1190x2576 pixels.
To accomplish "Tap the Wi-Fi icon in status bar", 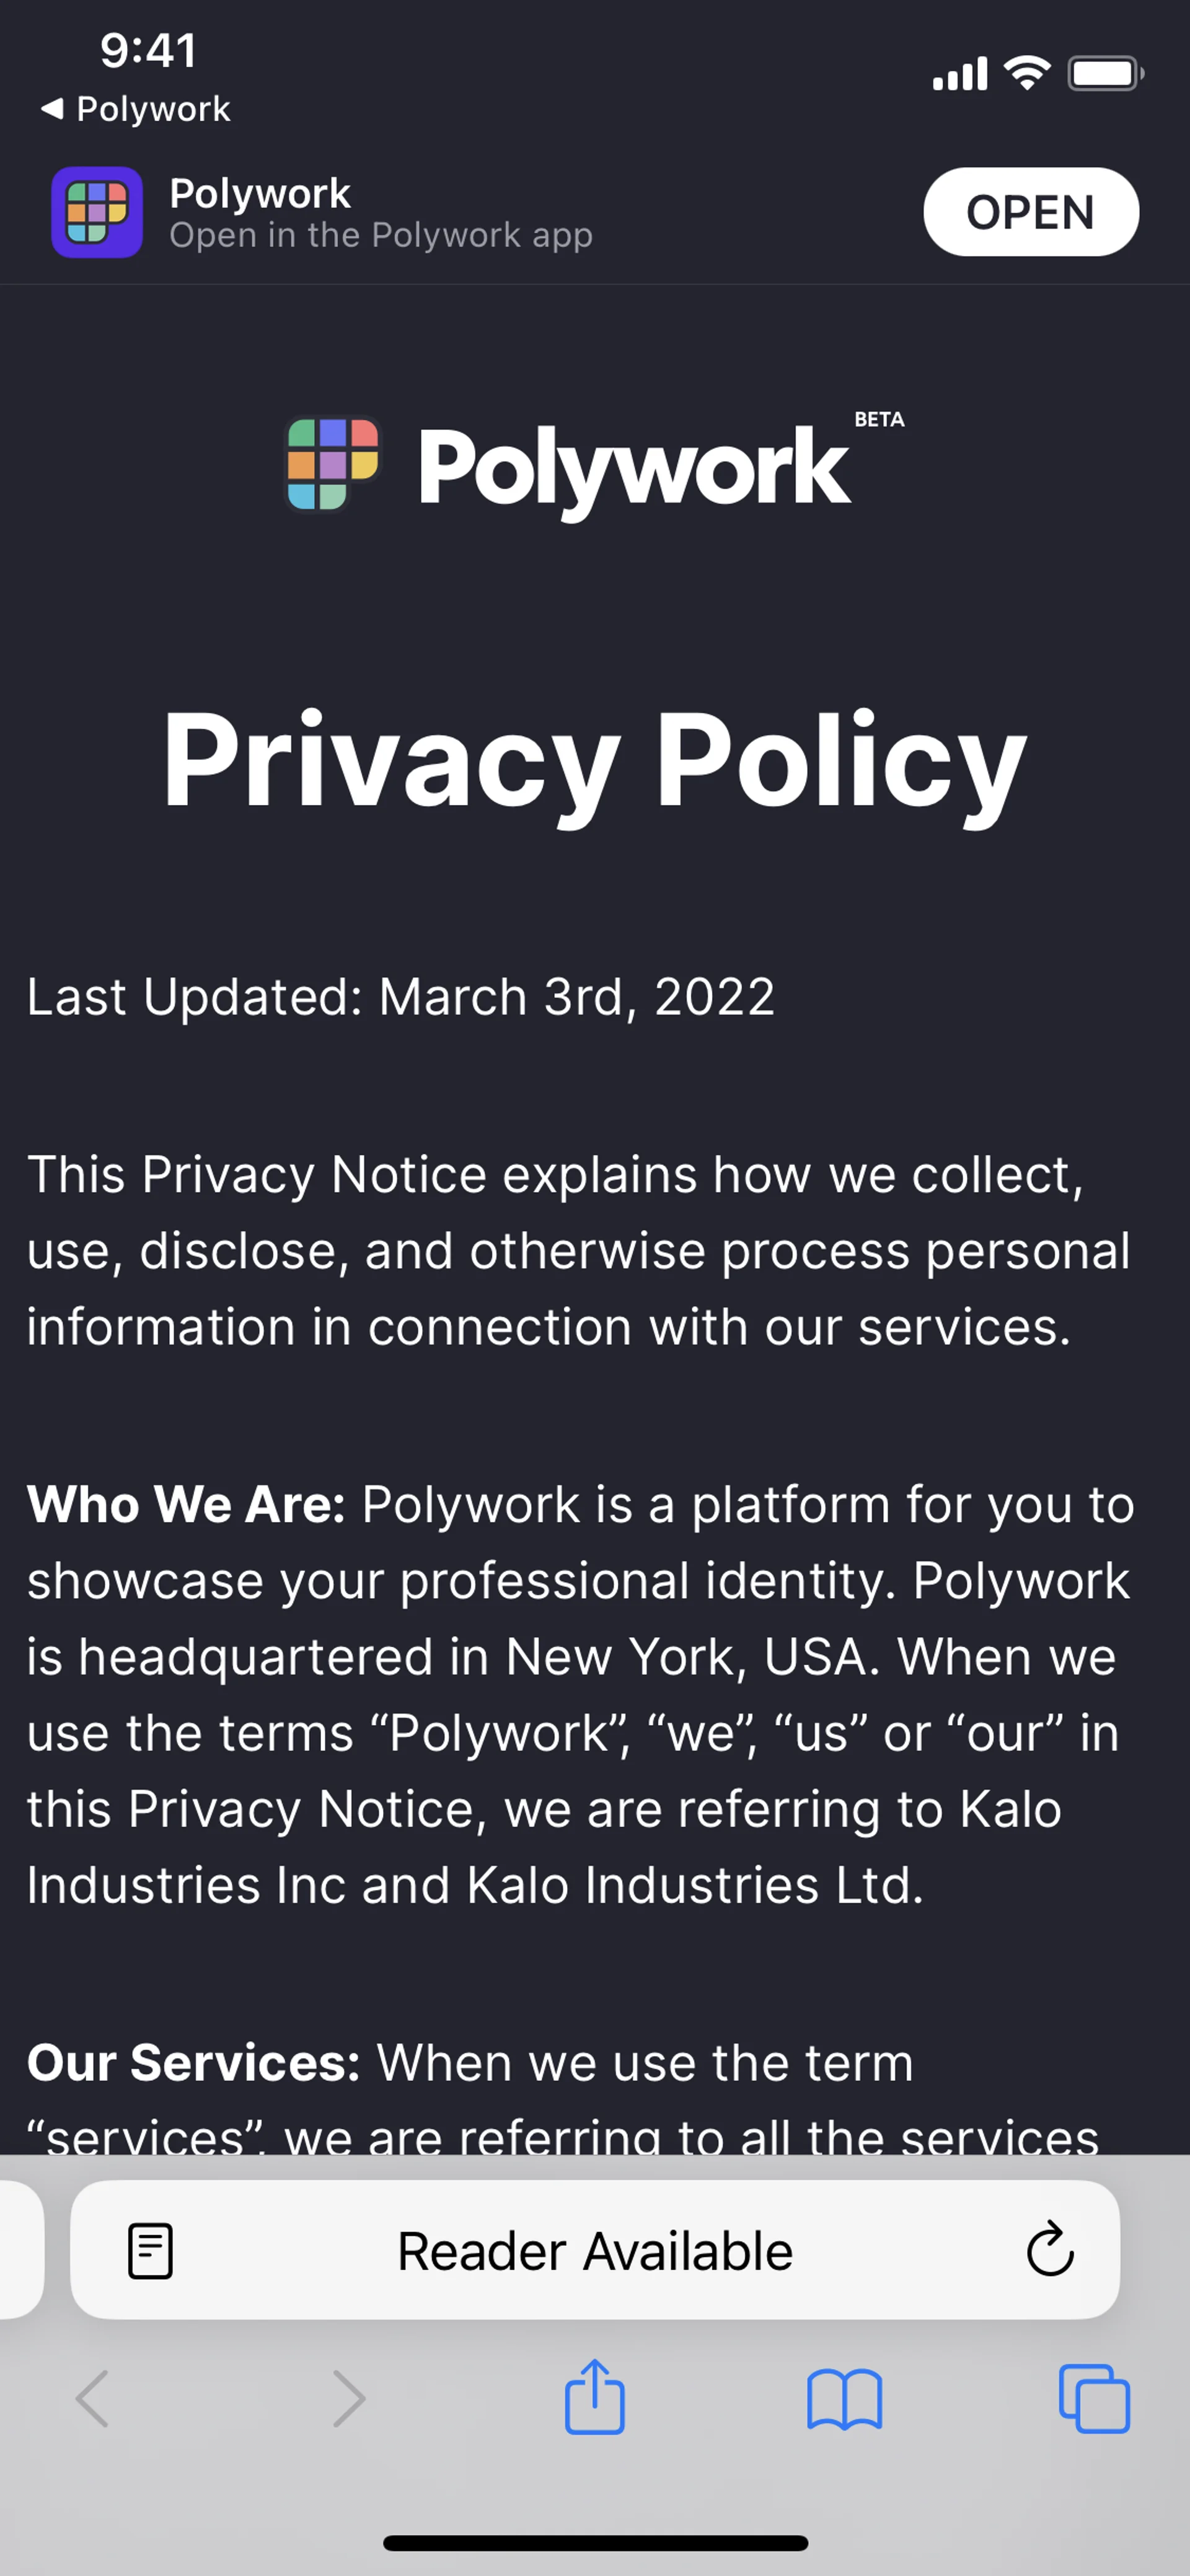I will [1027, 73].
